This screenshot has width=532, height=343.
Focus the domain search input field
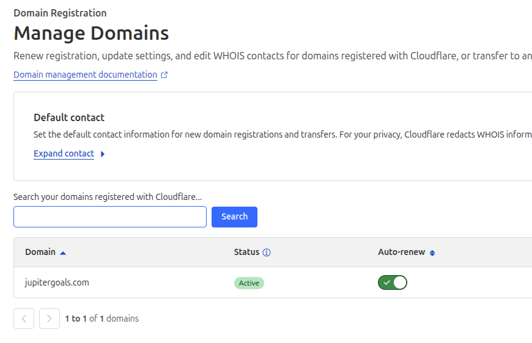point(110,216)
